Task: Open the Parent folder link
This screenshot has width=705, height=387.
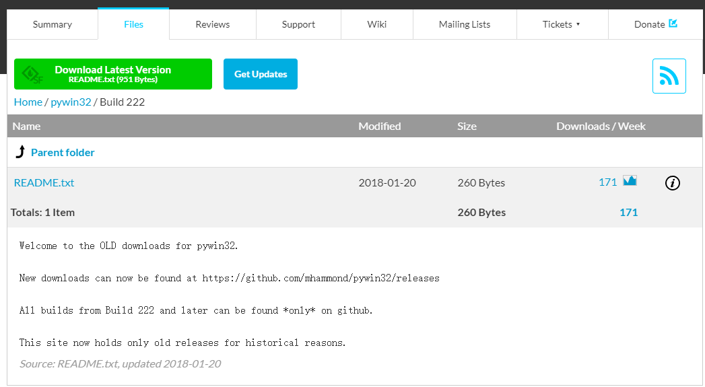Action: click(63, 152)
